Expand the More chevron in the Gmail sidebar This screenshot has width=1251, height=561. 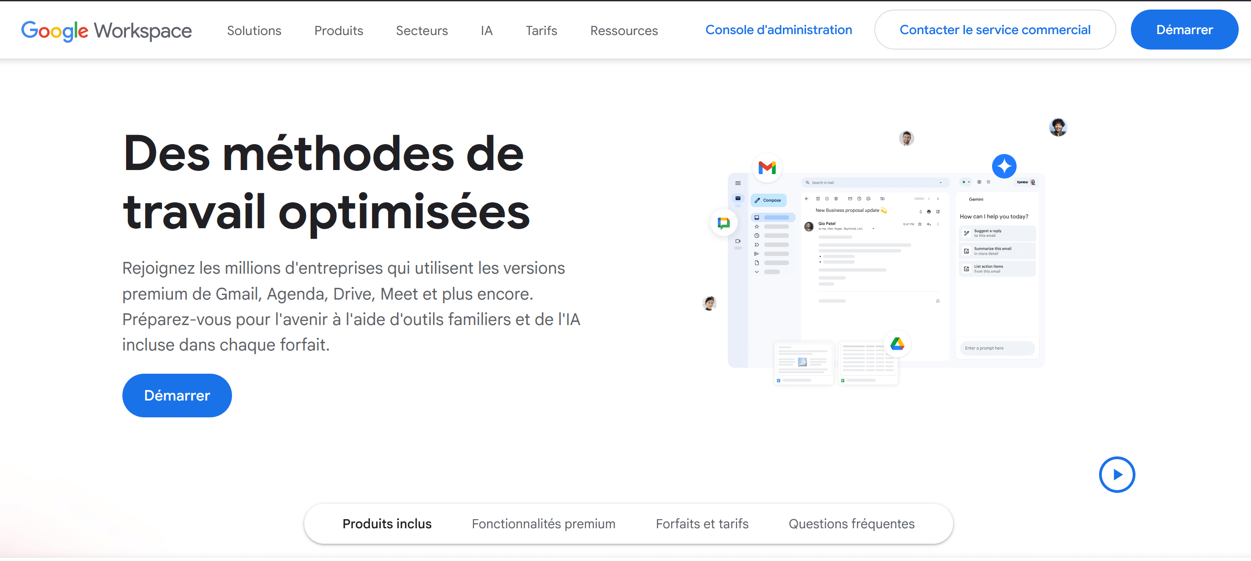pyautogui.click(x=757, y=272)
